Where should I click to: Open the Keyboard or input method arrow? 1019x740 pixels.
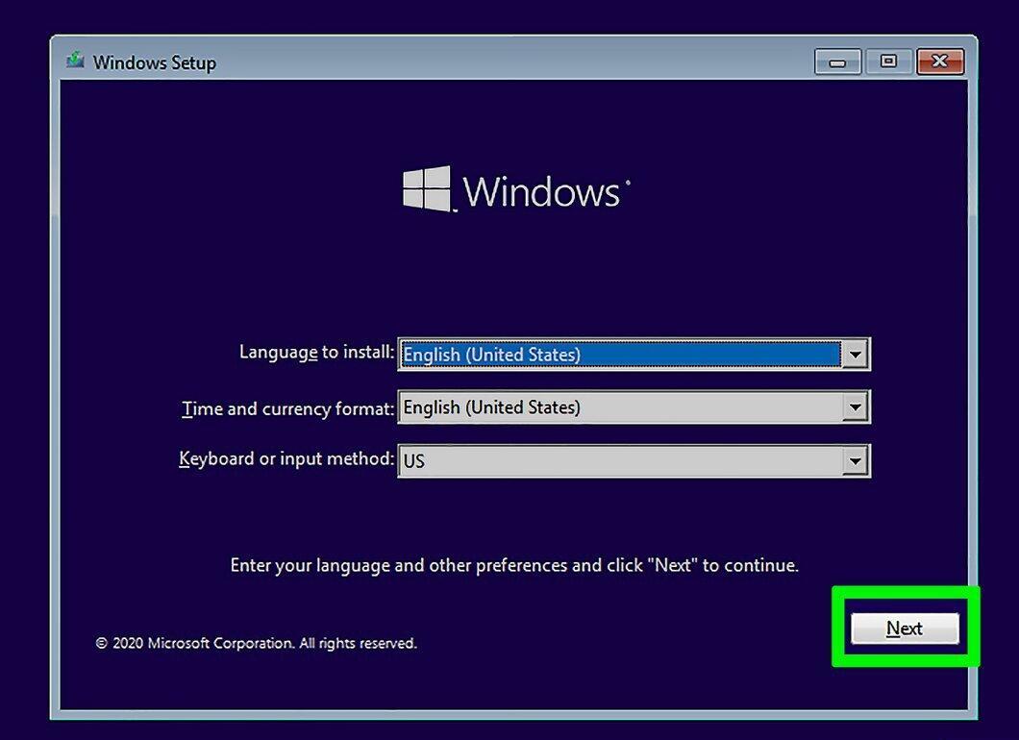856,461
